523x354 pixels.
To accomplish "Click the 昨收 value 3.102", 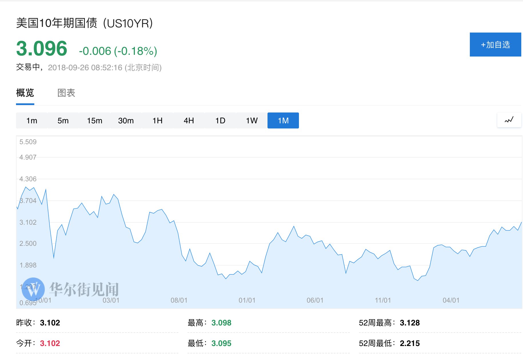I will [50, 323].
